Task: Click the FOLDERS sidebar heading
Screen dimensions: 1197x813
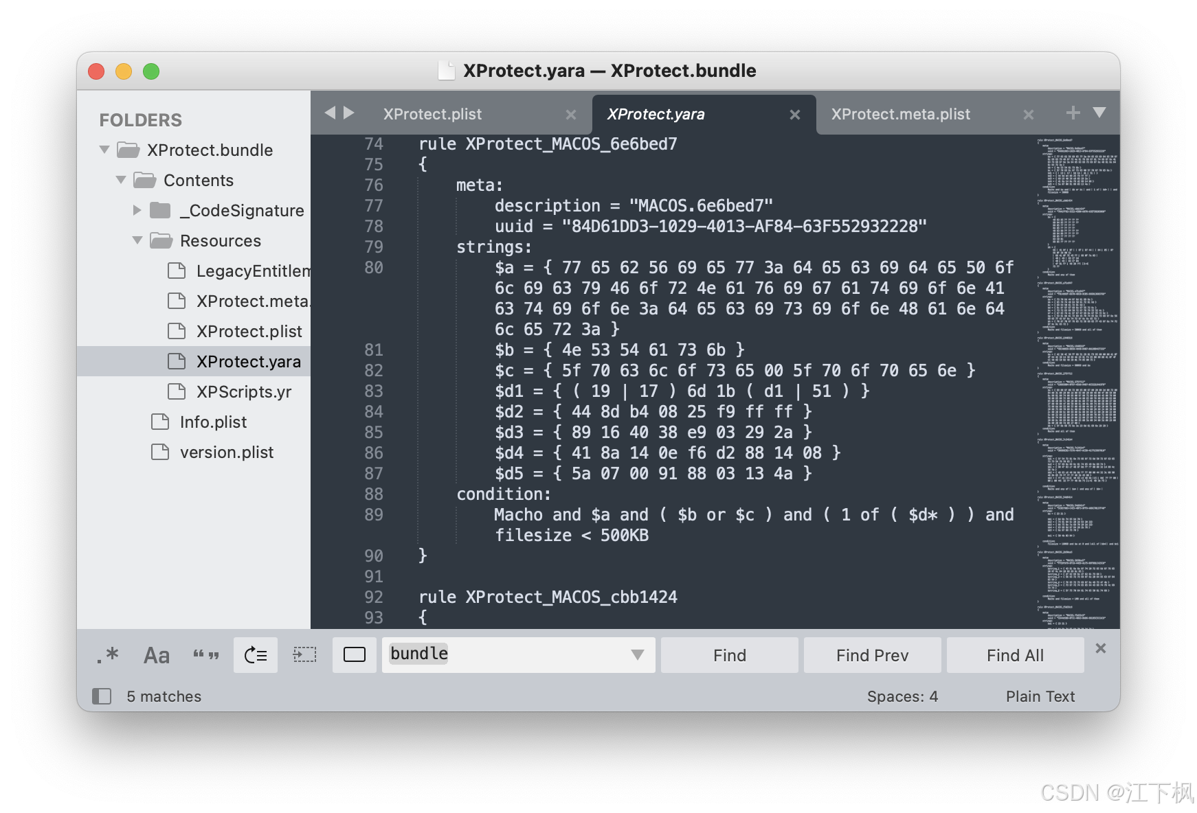Action: [141, 120]
